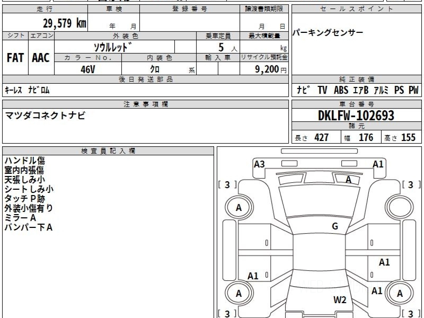
Task: Select the TV equipment entry
Action: (x=322, y=90)
